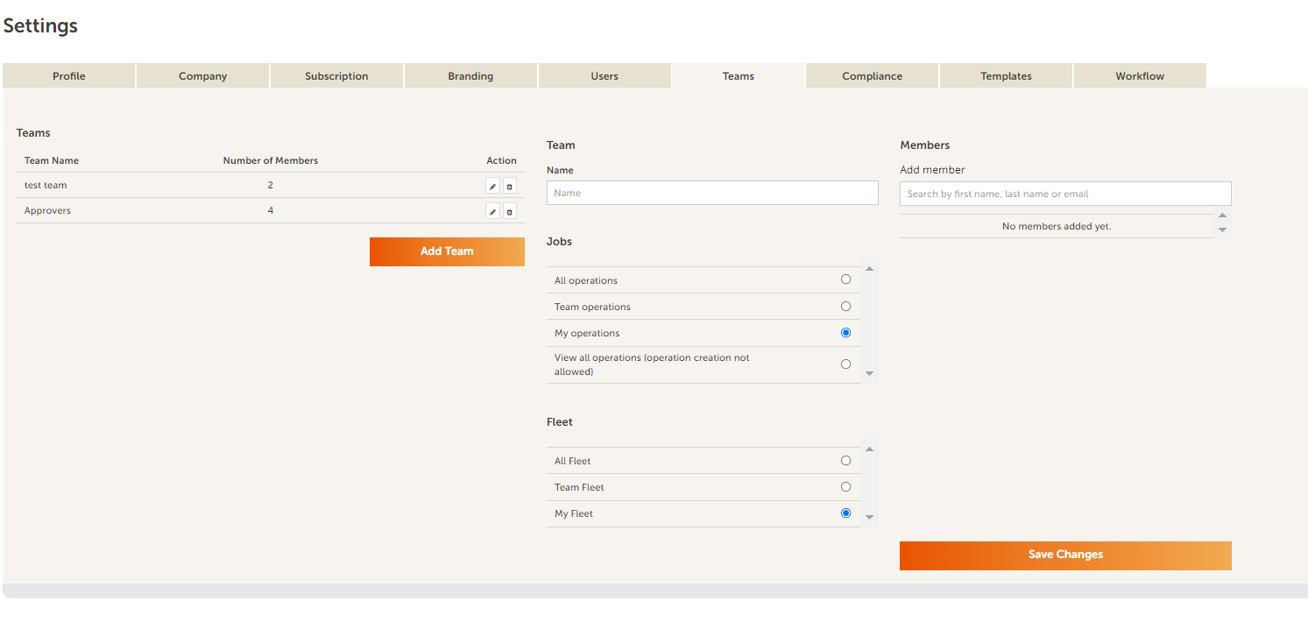Open the Subscription tab
This screenshot has width=1308, height=622.
(337, 76)
